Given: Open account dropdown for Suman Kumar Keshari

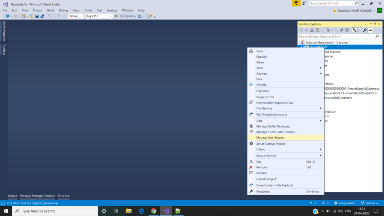Looking at the screenshot, I should pyautogui.click(x=374, y=10).
